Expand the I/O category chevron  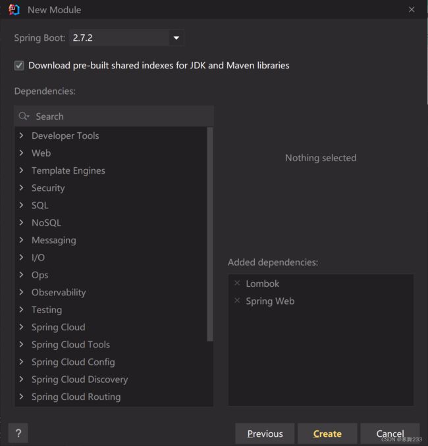pos(21,257)
